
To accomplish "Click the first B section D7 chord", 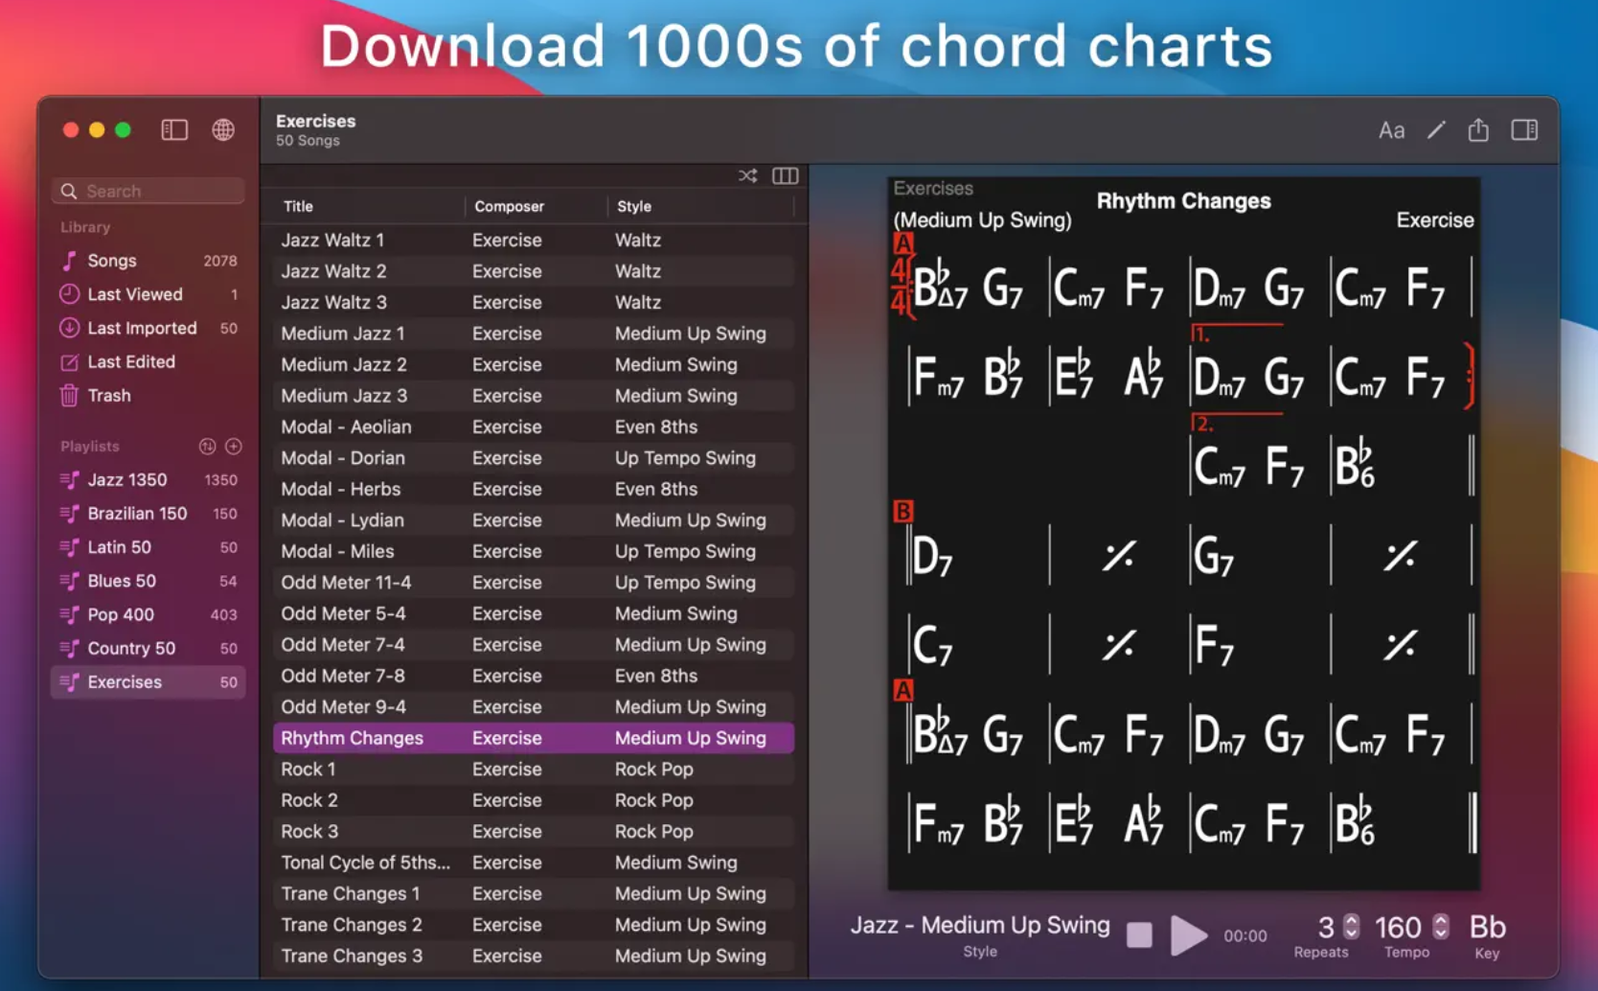I will 932,555.
